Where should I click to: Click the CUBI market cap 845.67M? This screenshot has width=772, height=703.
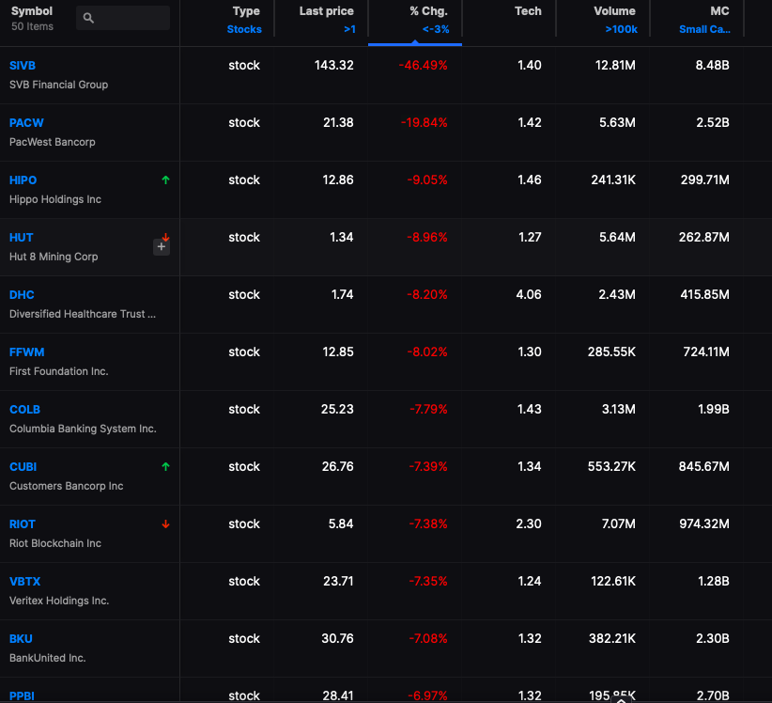click(x=703, y=466)
